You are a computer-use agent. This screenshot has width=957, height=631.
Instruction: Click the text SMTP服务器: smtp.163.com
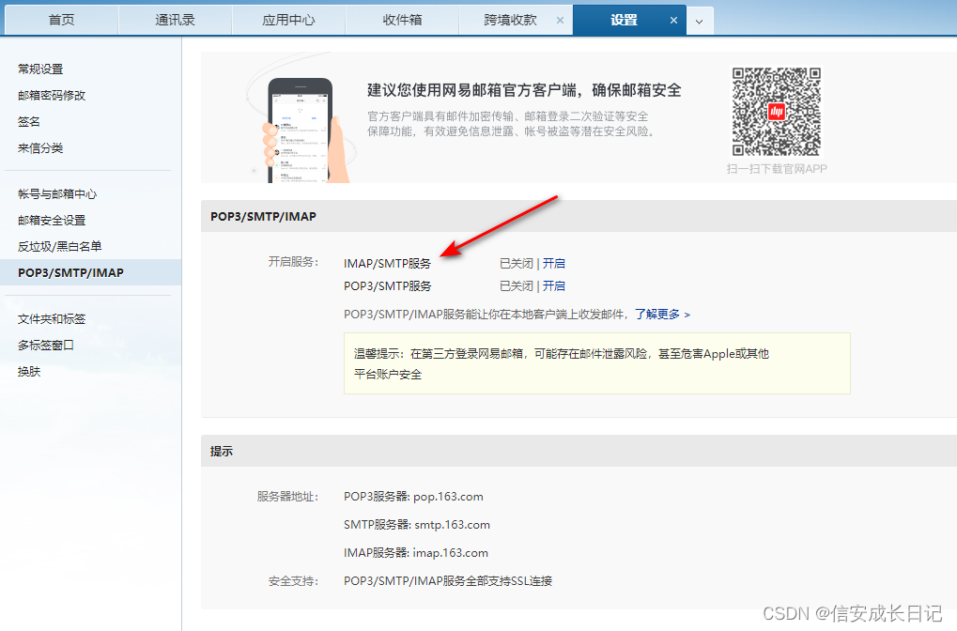pyautogui.click(x=417, y=525)
